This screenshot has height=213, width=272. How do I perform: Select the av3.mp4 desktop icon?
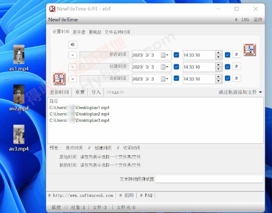[19, 138]
